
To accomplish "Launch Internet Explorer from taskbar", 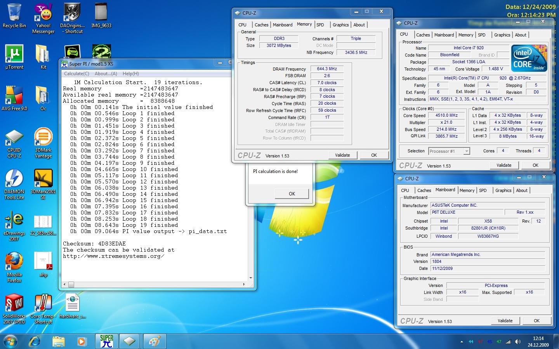I will pos(35,342).
